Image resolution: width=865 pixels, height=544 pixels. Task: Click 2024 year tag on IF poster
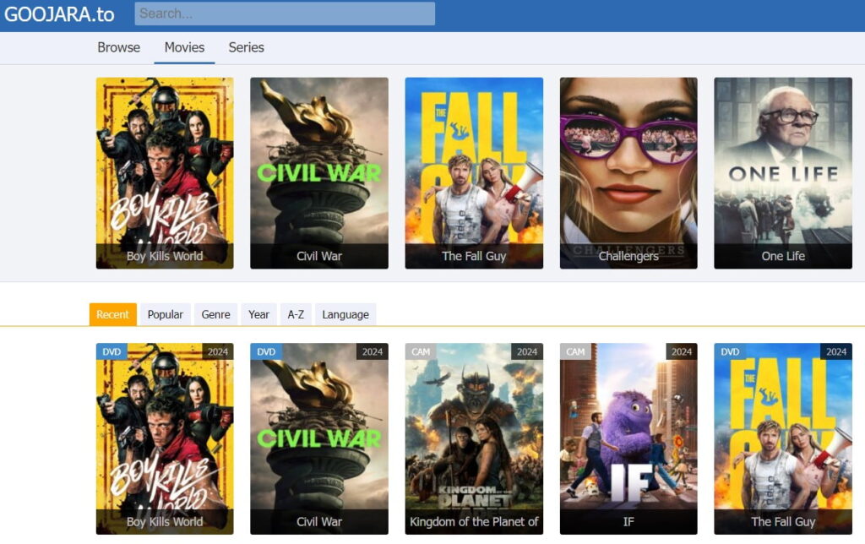[682, 351]
